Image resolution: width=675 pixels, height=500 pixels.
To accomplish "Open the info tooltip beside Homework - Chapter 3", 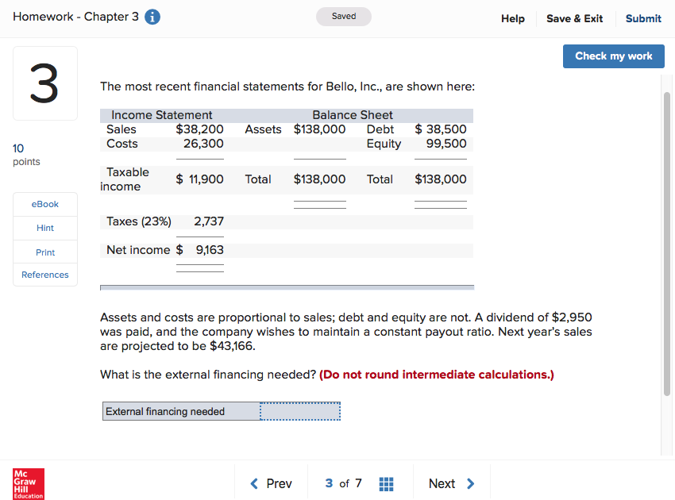I will [x=151, y=16].
